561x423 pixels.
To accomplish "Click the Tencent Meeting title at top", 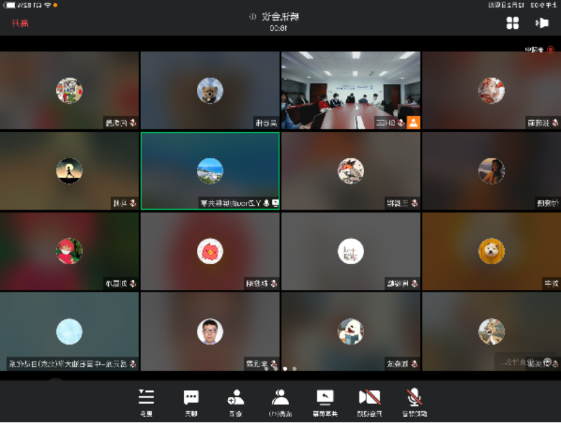I will 280,17.
